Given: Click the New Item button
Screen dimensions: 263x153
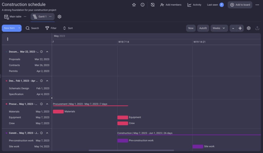Looking at the screenshot, I should (10, 28).
